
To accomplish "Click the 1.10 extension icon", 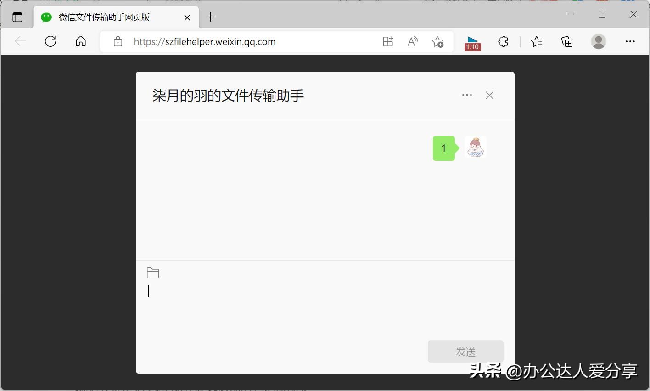I will (x=472, y=41).
